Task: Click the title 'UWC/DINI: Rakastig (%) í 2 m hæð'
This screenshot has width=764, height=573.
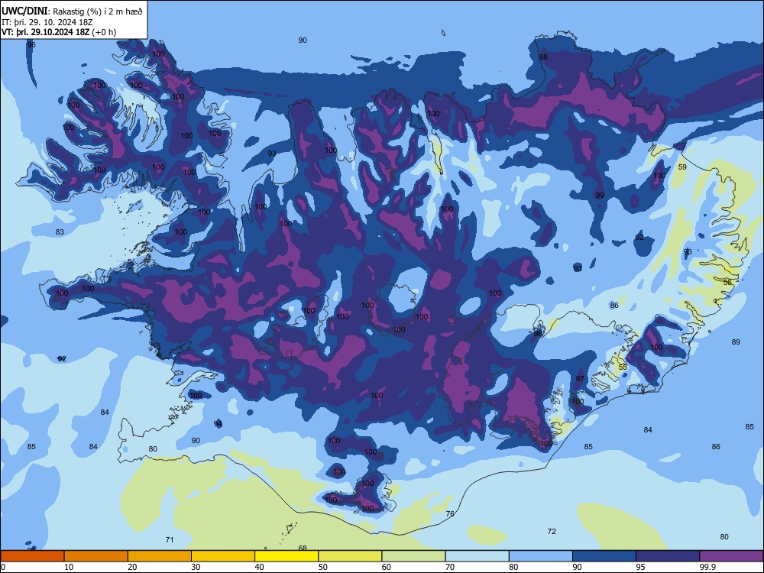Action: pyautogui.click(x=72, y=11)
